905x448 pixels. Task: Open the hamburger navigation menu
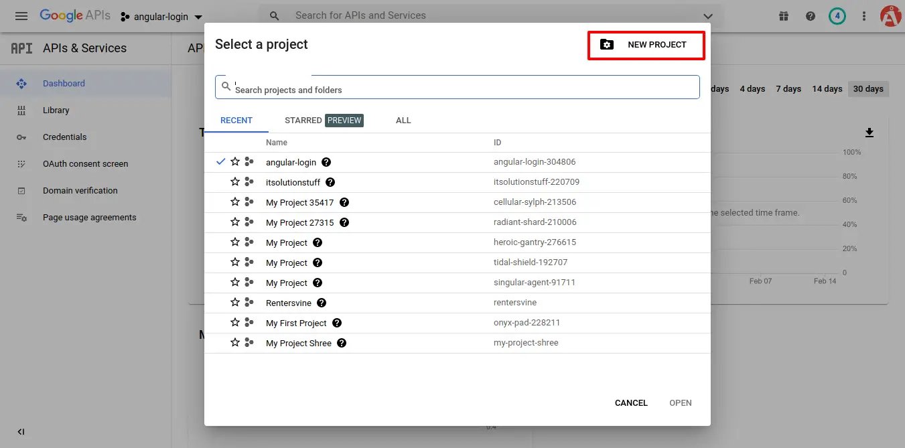[x=21, y=16]
